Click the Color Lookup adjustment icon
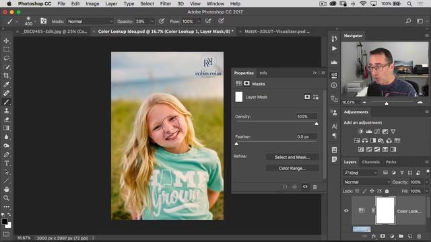Viewport: 431px width, 242px height. click(397, 140)
